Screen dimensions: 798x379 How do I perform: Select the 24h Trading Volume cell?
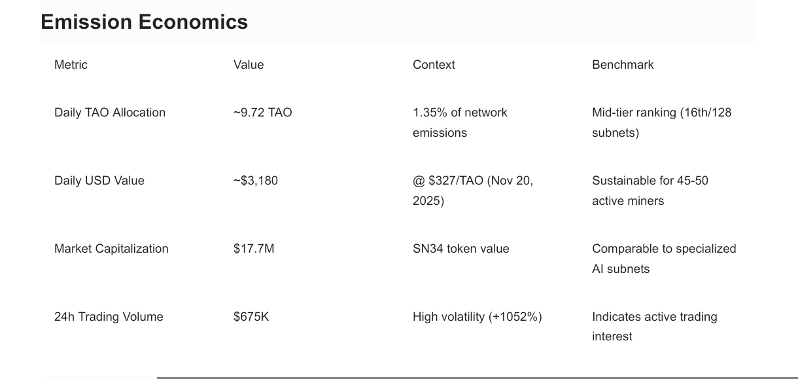(109, 317)
